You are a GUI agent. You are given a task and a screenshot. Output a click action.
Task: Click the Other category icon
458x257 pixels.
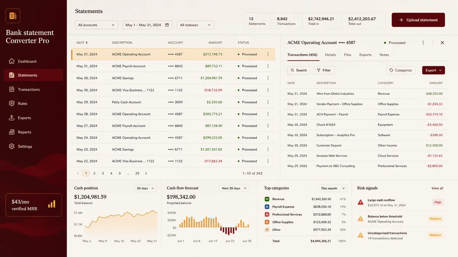(267, 230)
